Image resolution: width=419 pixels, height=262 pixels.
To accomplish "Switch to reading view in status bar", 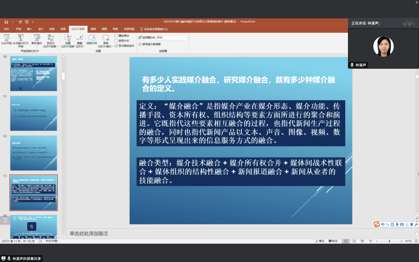I will coord(362,241).
